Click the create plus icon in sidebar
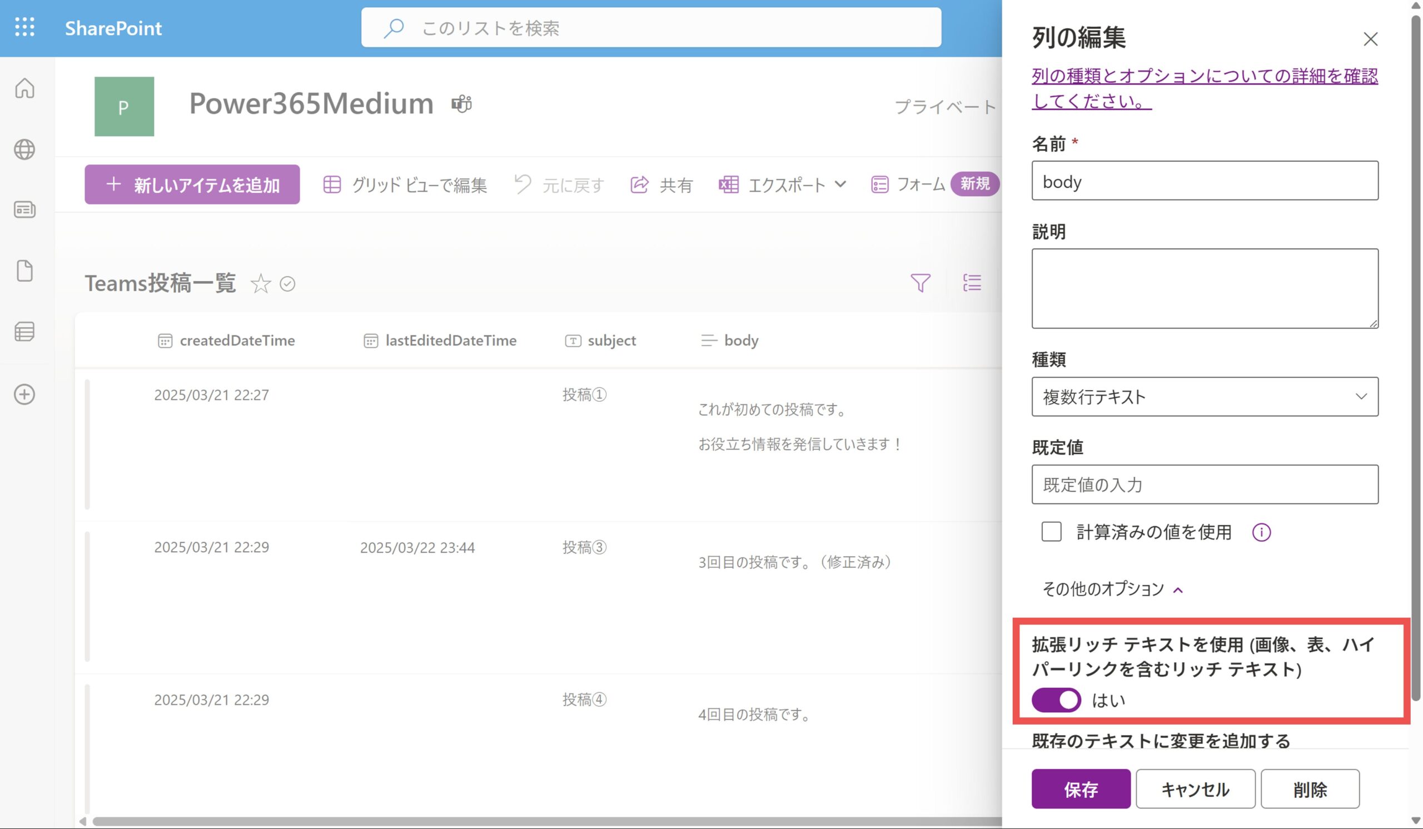Image resolution: width=1423 pixels, height=829 pixels. [x=24, y=394]
